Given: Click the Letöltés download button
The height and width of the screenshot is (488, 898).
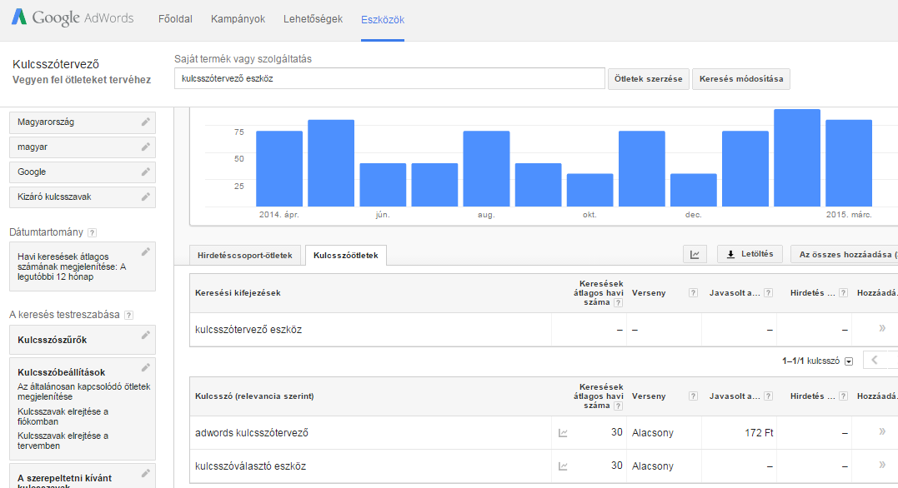Looking at the screenshot, I should pos(750,254).
